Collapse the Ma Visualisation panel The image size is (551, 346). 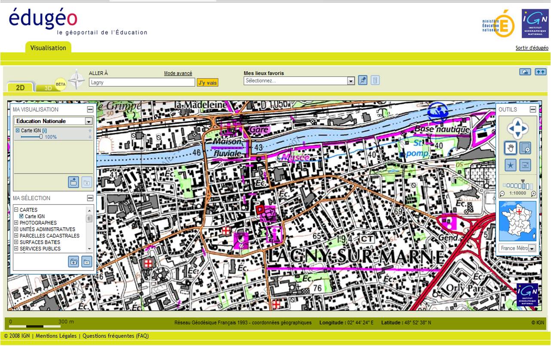pyautogui.click(x=90, y=110)
